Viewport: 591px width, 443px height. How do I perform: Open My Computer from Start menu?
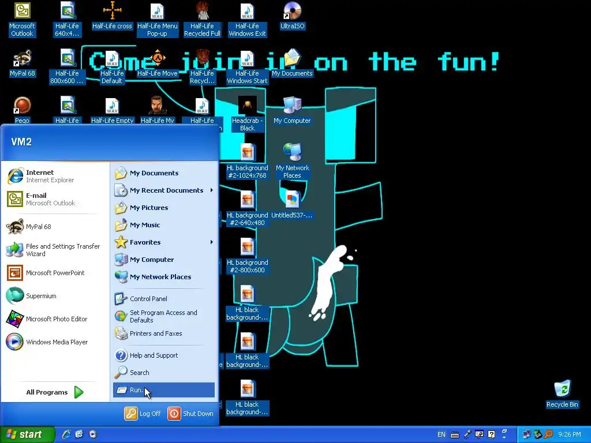point(164,260)
